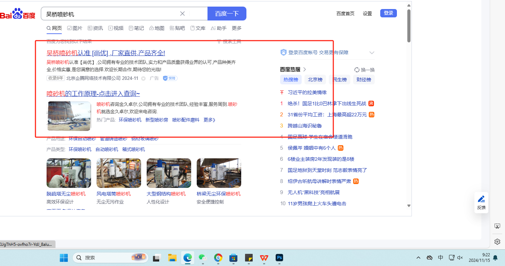Click the 反馈 feedback pencil icon
This screenshot has height=266, width=505.
point(481,199)
